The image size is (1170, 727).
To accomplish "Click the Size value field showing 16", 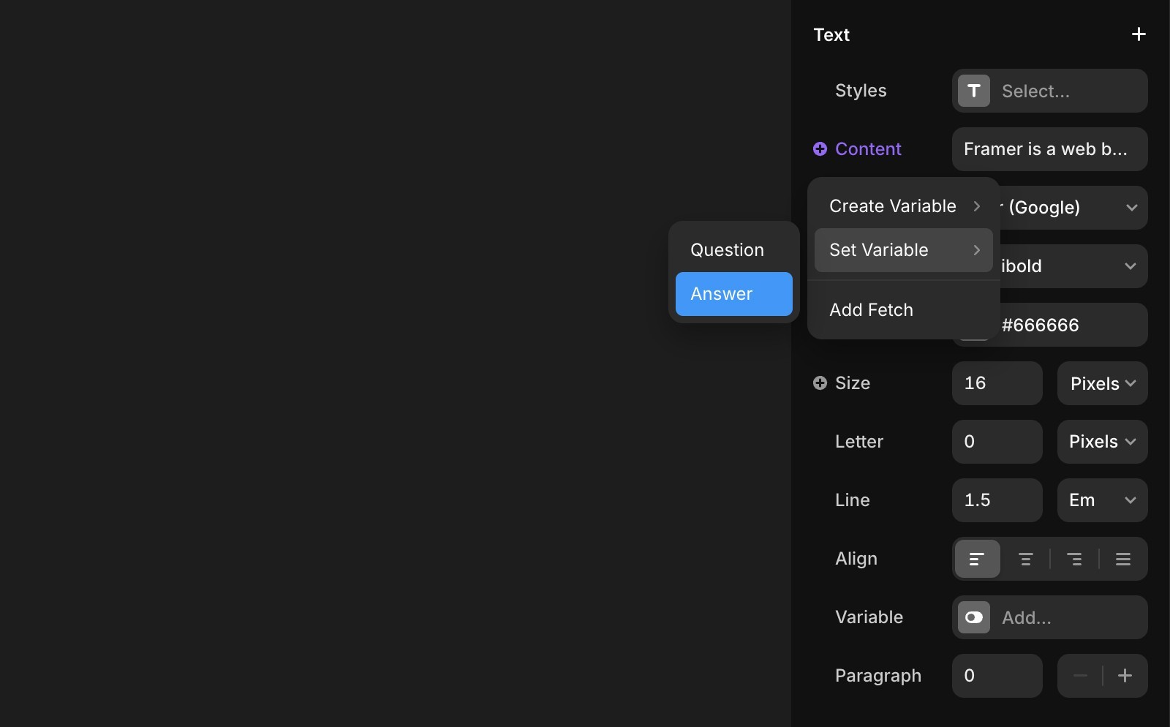I will tap(997, 383).
